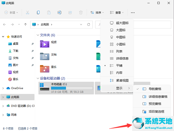Click the Share icon in toolbar
Image resolution: width=174 pixels, height=131 pixels.
pos(70,13)
